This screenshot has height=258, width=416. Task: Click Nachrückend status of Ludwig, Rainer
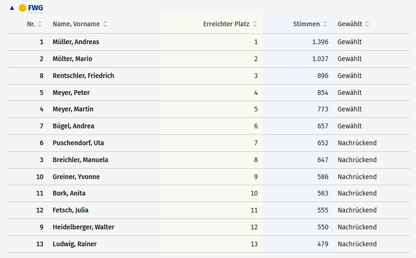tap(357, 244)
